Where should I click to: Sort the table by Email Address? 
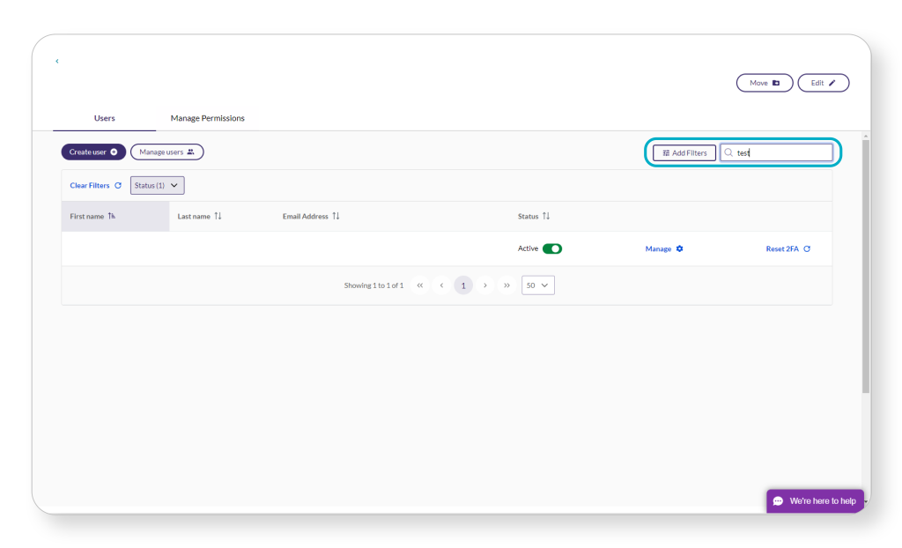336,216
